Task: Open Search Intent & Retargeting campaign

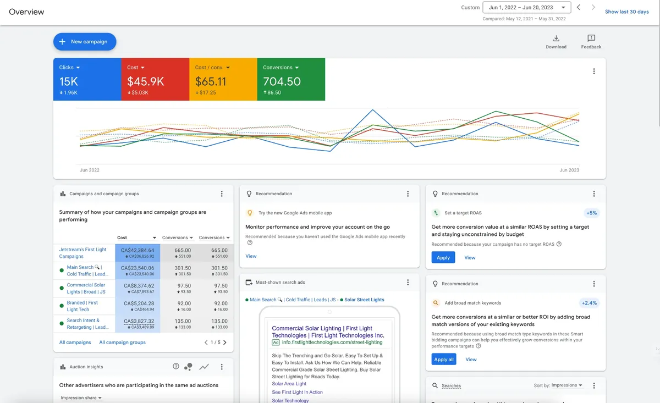Action: click(x=87, y=324)
